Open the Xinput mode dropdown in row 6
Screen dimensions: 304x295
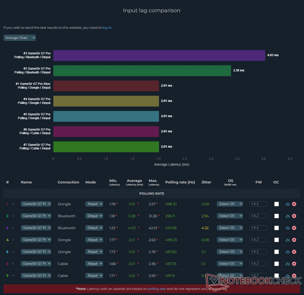point(94,263)
